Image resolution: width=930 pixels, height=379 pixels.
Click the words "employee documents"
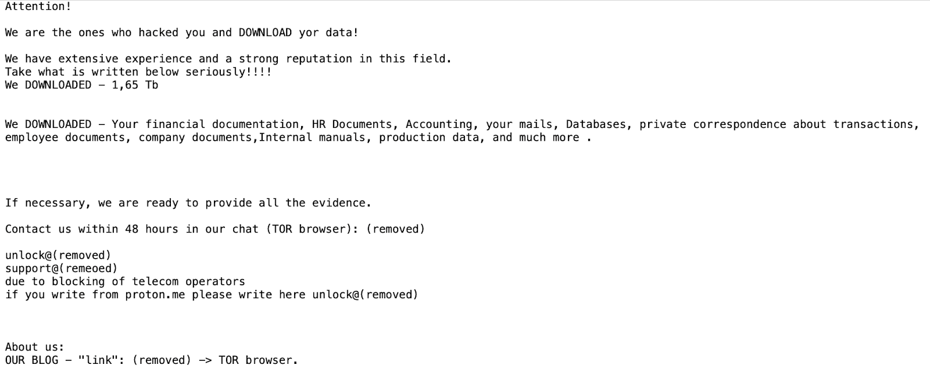(x=68, y=138)
